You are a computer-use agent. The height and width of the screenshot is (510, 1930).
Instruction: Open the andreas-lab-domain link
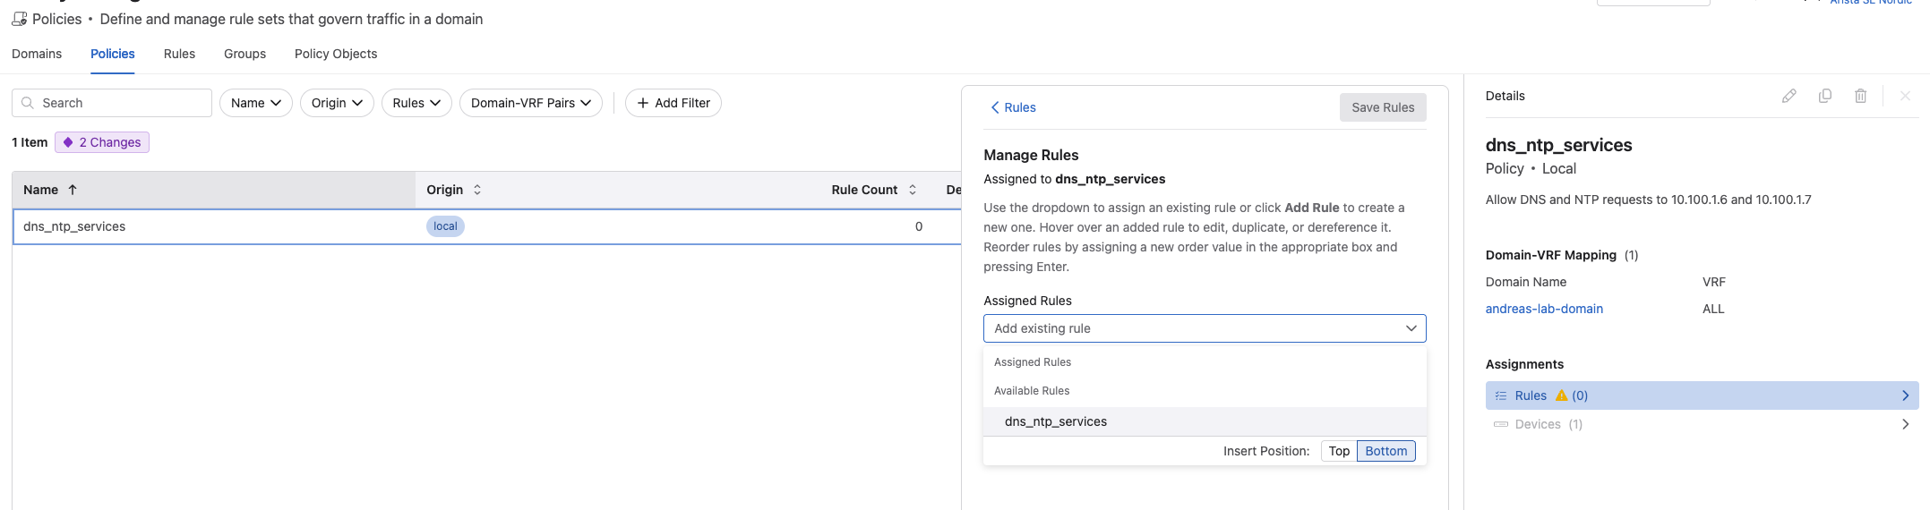(1544, 309)
